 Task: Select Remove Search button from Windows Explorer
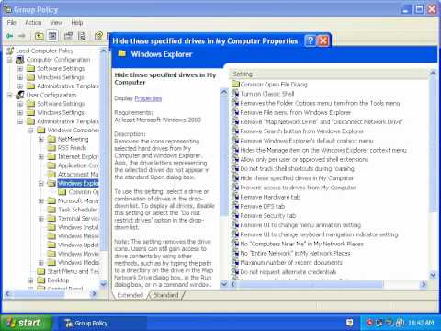coord(302,131)
